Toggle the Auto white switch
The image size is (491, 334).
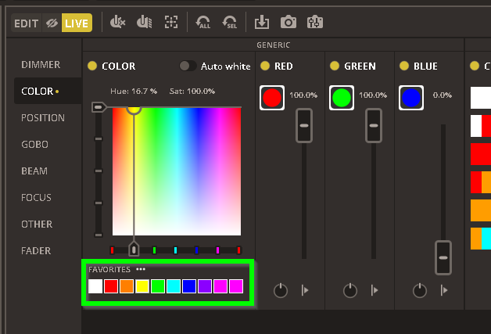[188, 66]
